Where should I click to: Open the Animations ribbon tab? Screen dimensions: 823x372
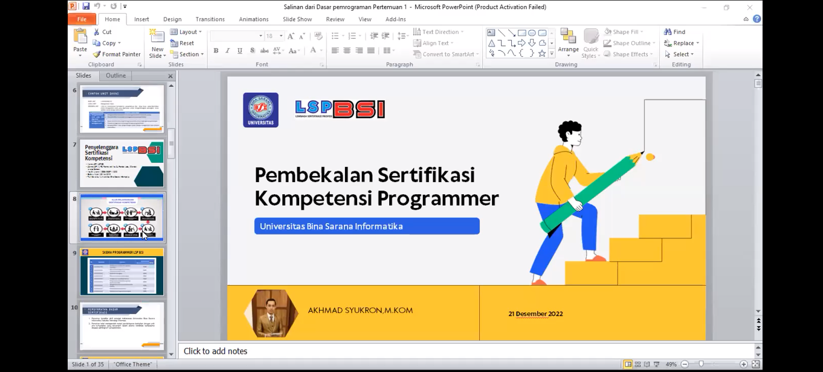254,19
